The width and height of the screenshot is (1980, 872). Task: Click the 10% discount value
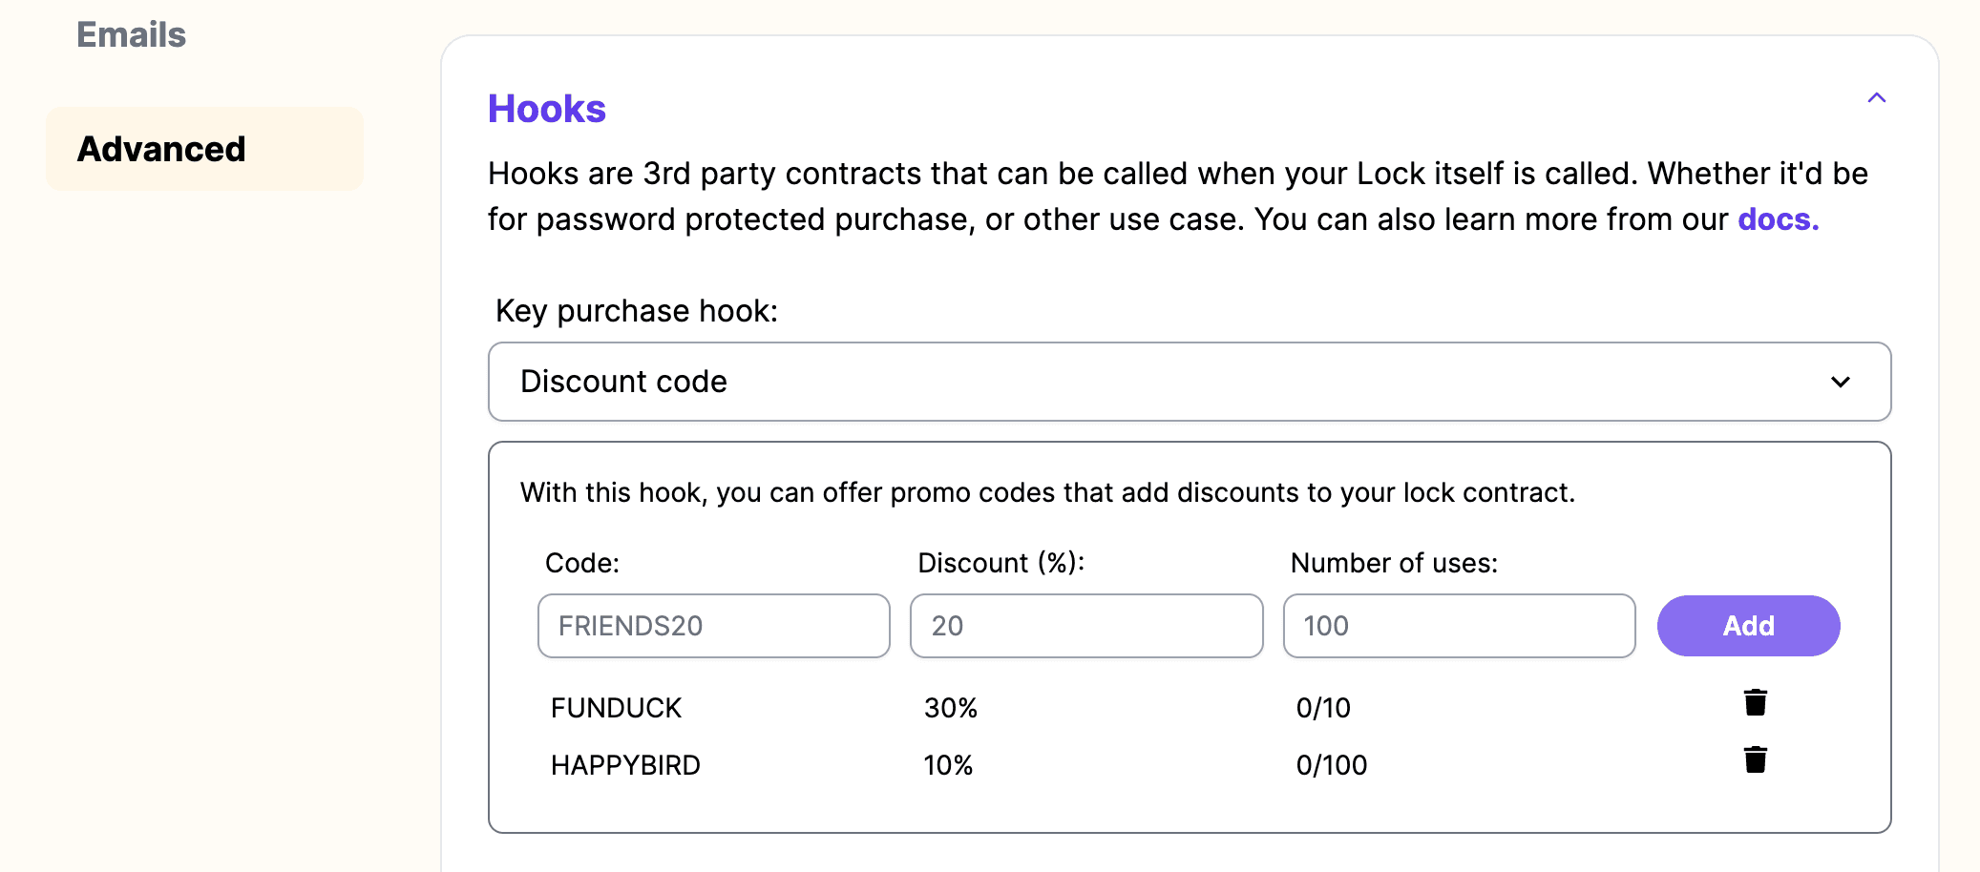point(948,765)
